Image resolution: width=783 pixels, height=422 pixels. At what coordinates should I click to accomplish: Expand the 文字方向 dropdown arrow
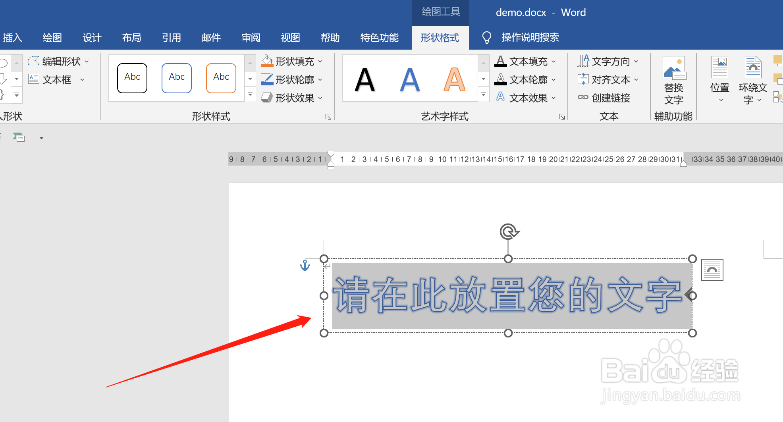click(x=636, y=62)
